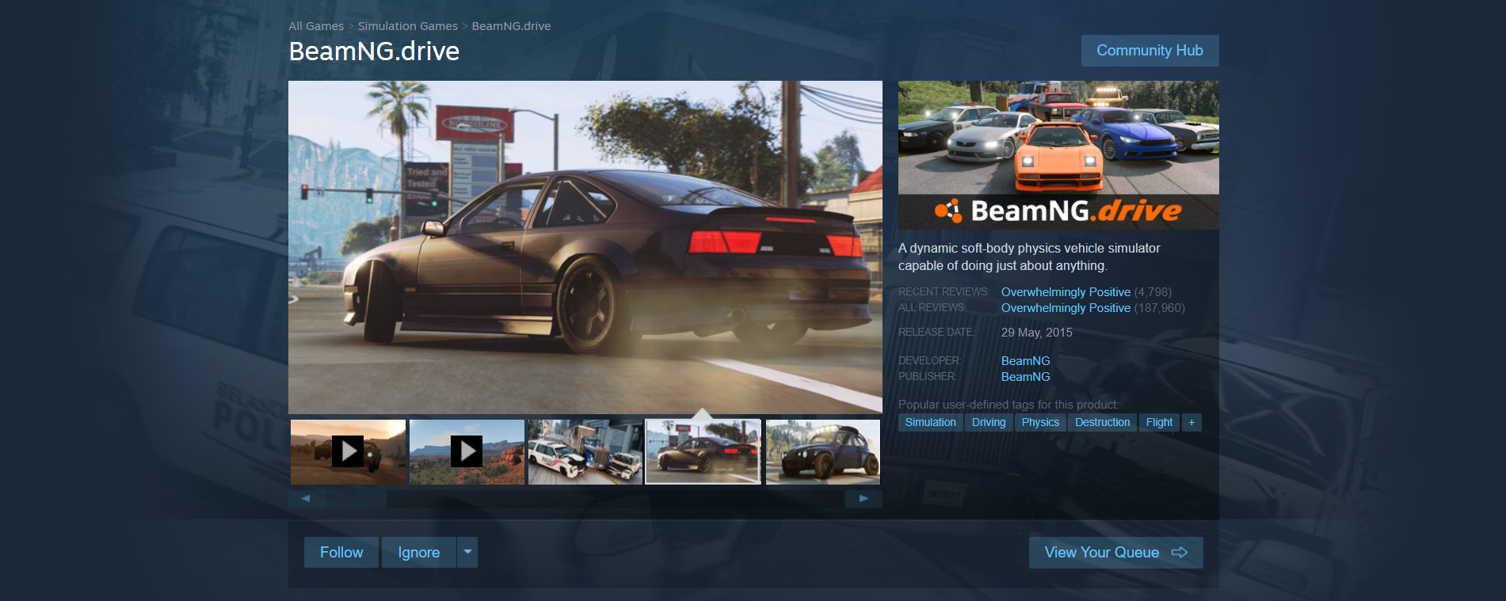
Task: Open Simulation Games breadcrumb
Action: pos(407,26)
